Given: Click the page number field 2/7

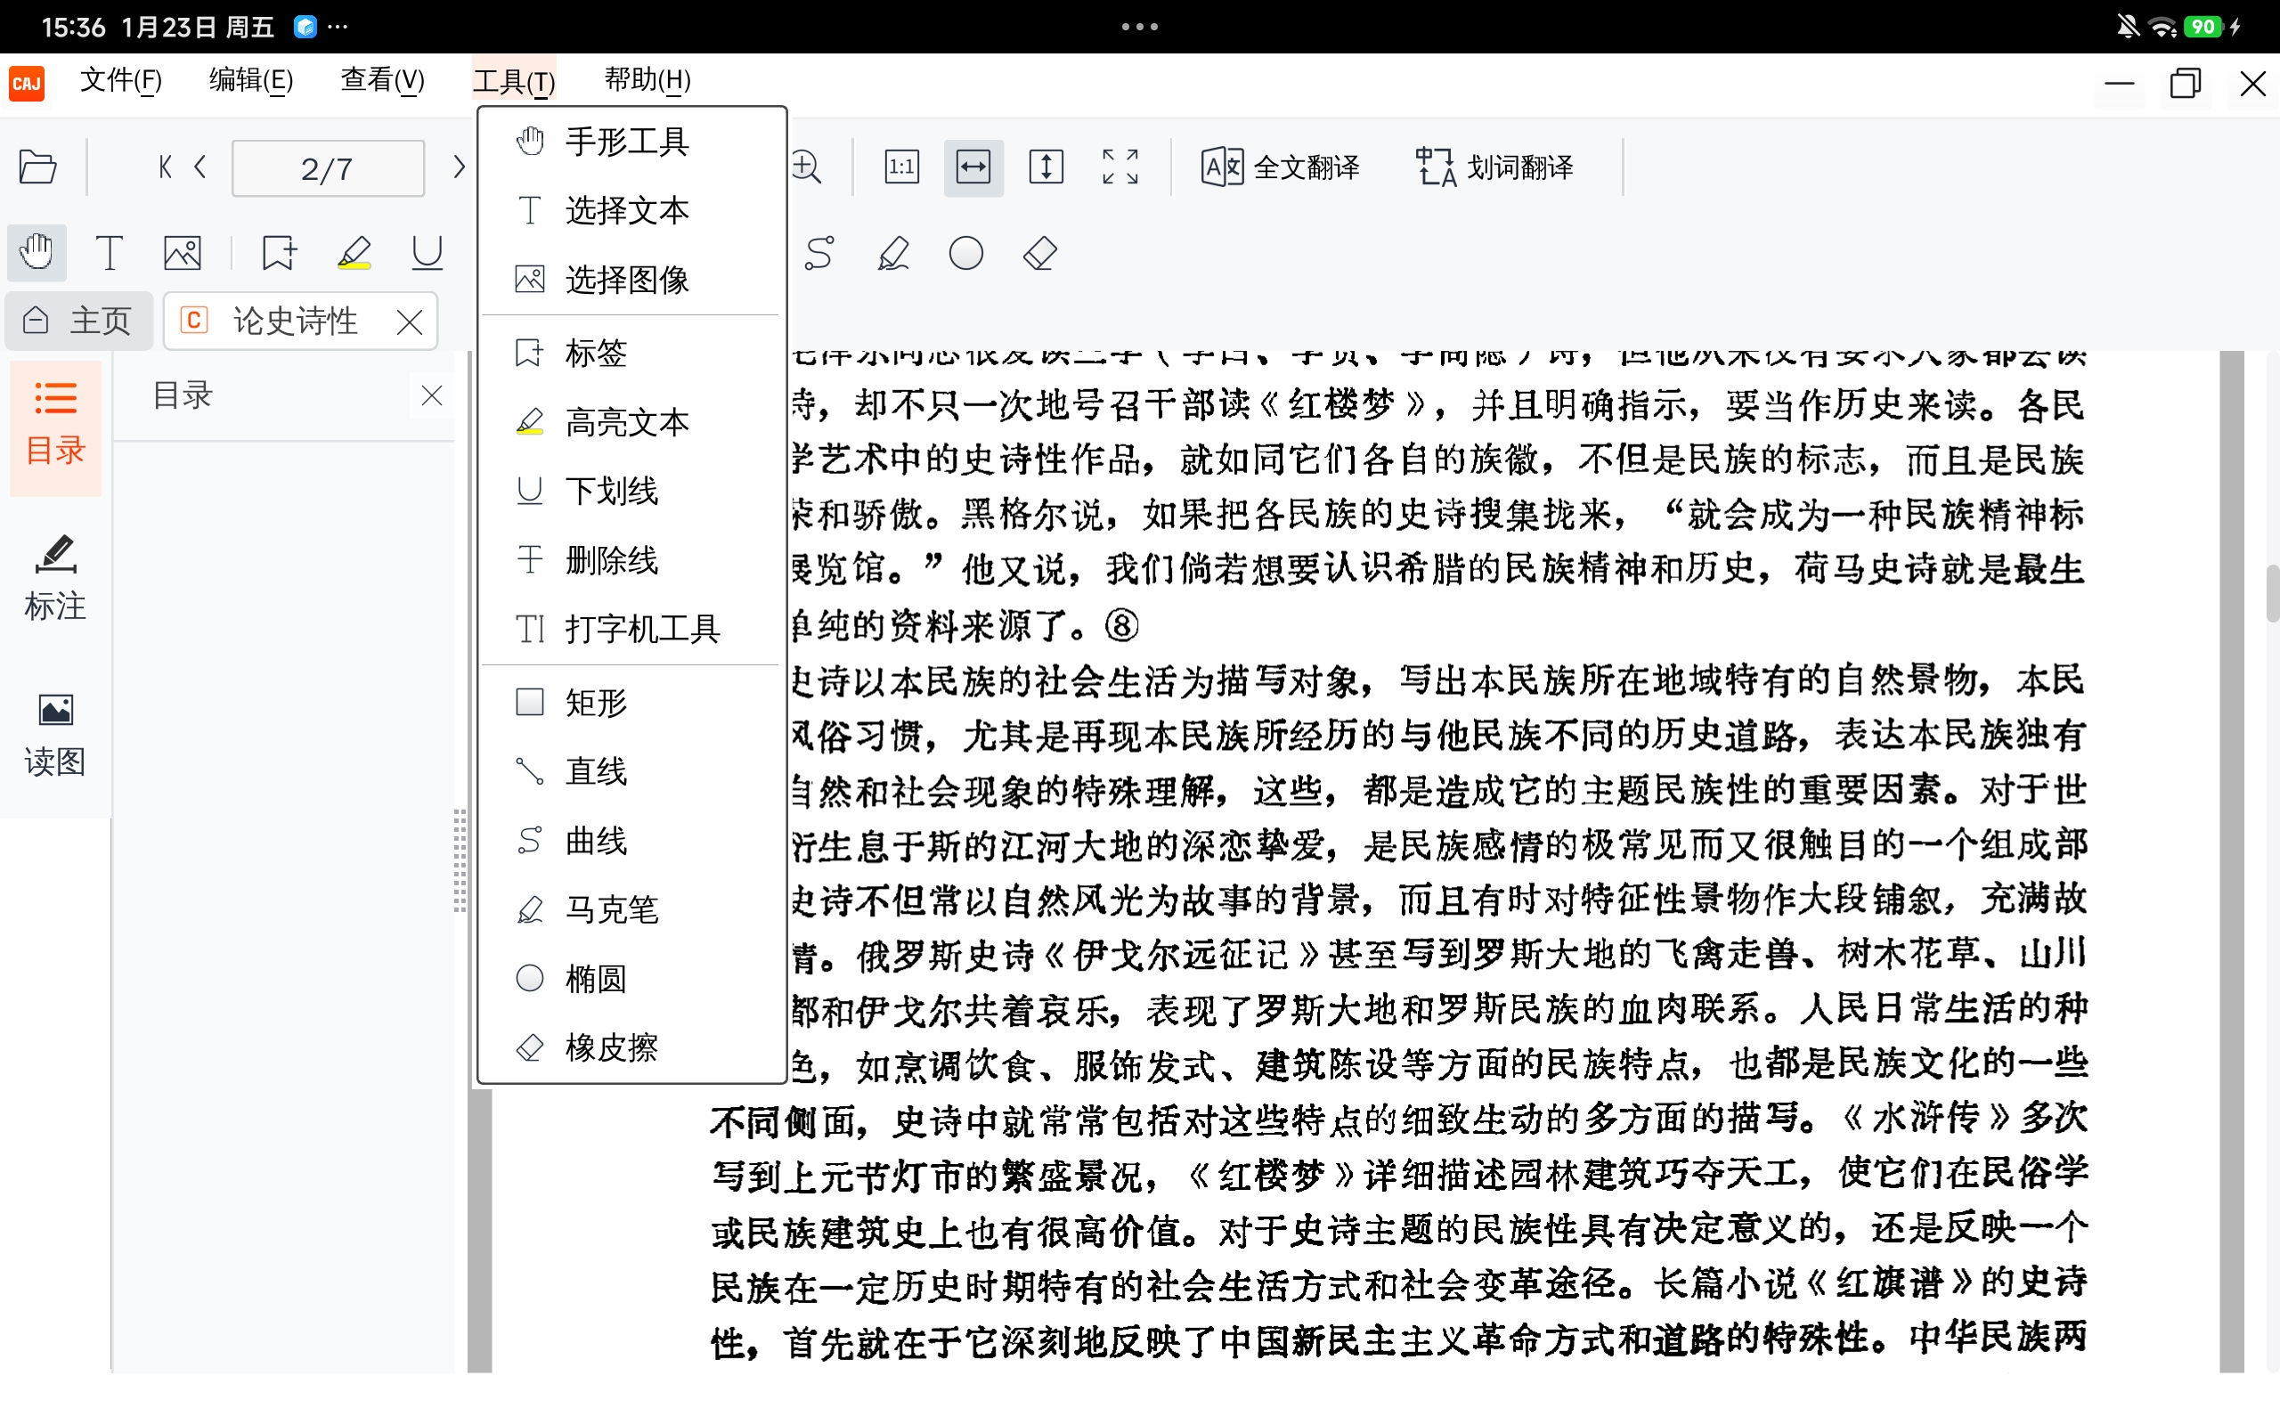Looking at the screenshot, I should coord(328,168).
